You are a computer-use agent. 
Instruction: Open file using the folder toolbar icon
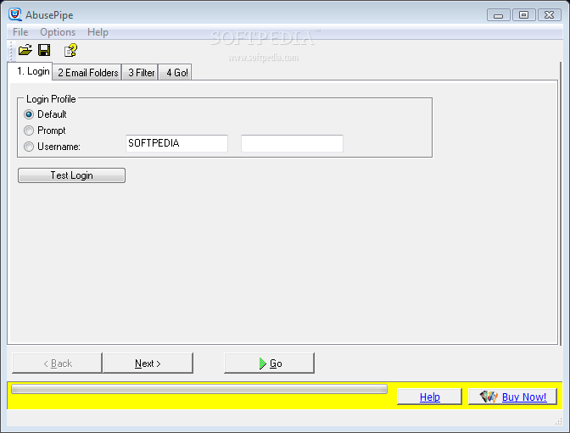tap(25, 50)
